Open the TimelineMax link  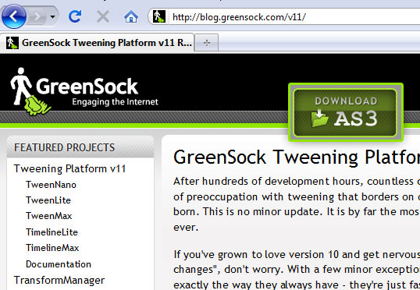[x=52, y=247]
